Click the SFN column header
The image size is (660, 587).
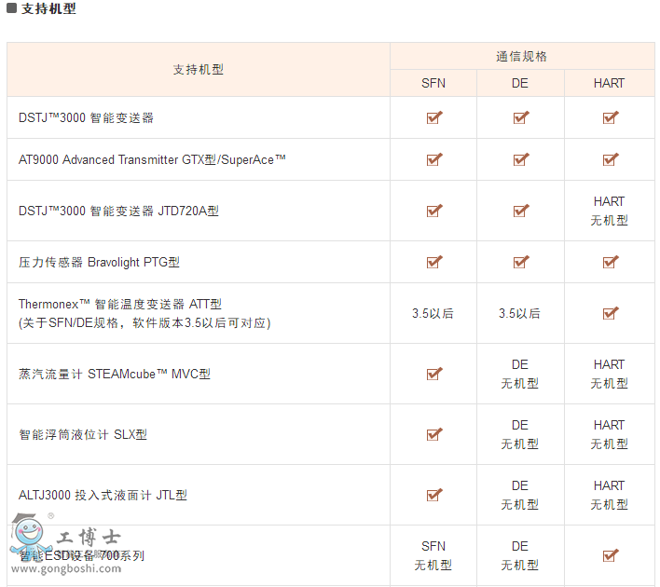433,83
